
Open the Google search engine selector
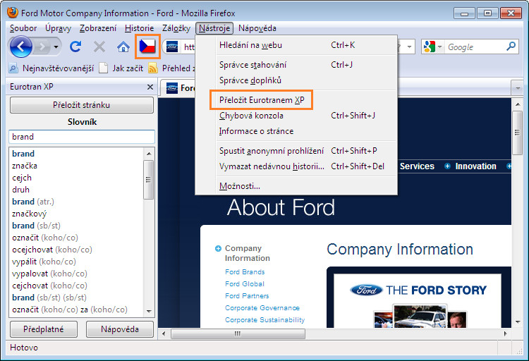click(x=433, y=47)
